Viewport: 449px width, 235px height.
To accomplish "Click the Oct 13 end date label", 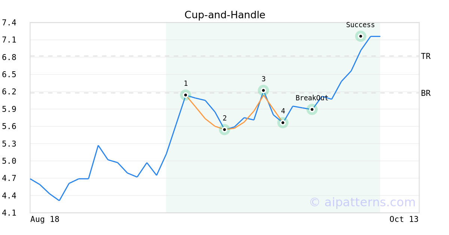I will 404,219.
